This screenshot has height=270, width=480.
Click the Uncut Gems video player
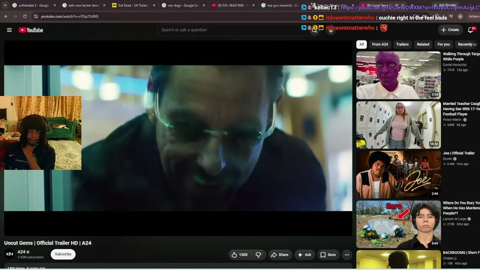click(x=178, y=138)
